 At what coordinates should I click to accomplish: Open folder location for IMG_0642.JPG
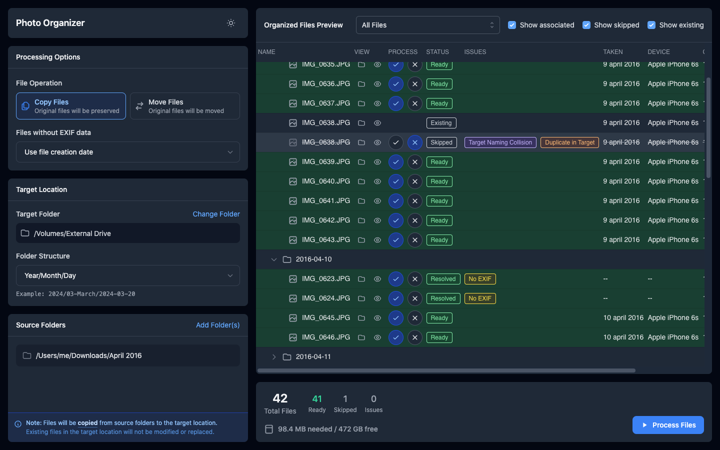point(361,220)
